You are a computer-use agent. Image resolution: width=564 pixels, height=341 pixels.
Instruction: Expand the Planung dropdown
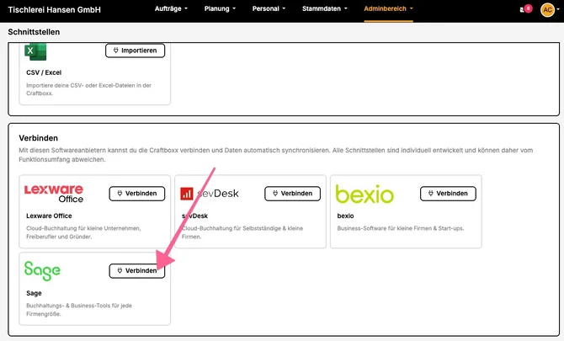[x=221, y=8]
